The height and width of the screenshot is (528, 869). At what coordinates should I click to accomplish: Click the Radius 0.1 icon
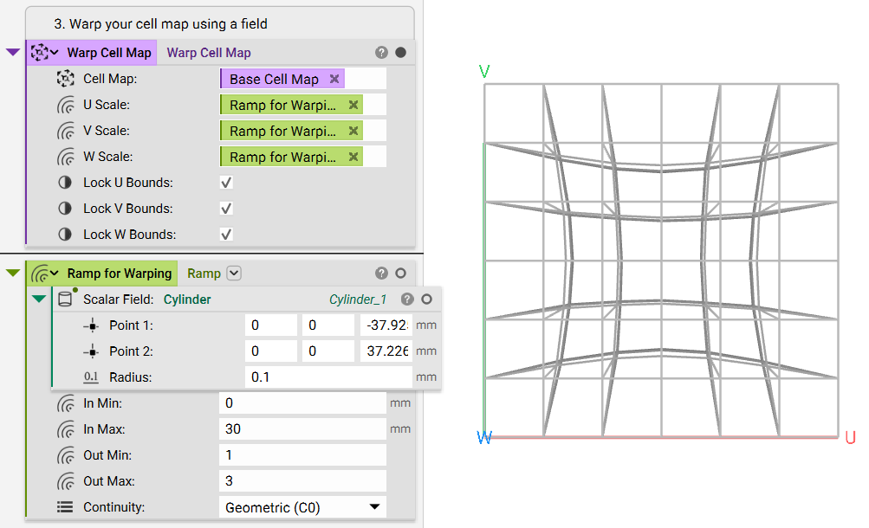click(91, 377)
